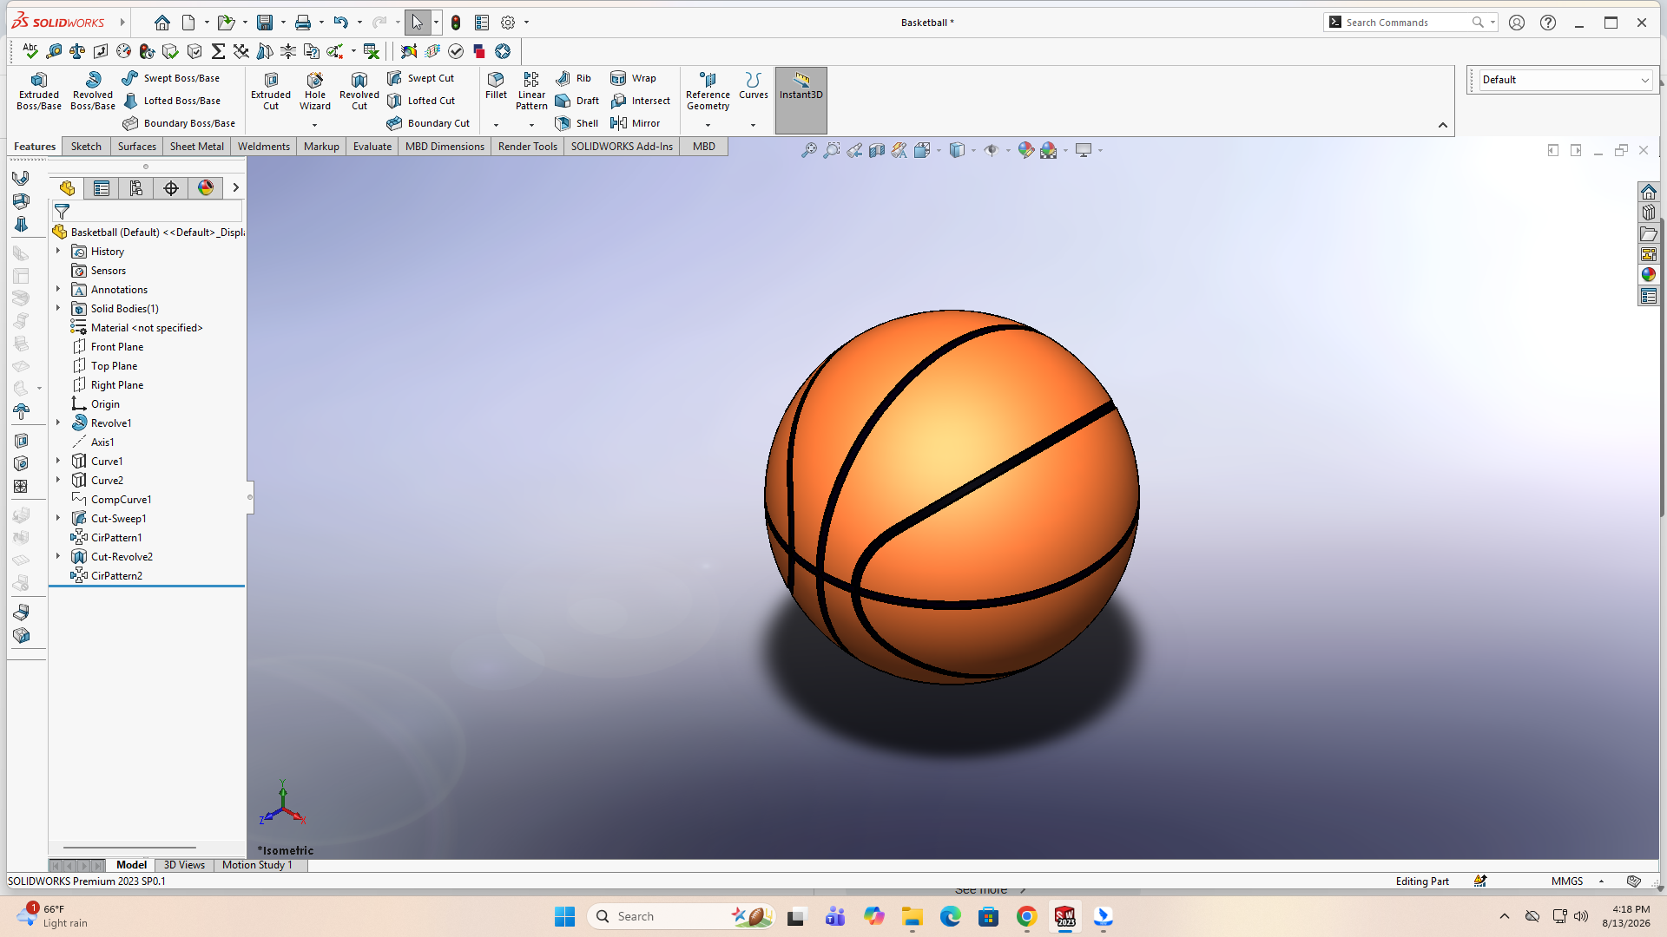Image resolution: width=1667 pixels, height=937 pixels.
Task: Switch to the Evaluate tab
Action: pyautogui.click(x=372, y=147)
